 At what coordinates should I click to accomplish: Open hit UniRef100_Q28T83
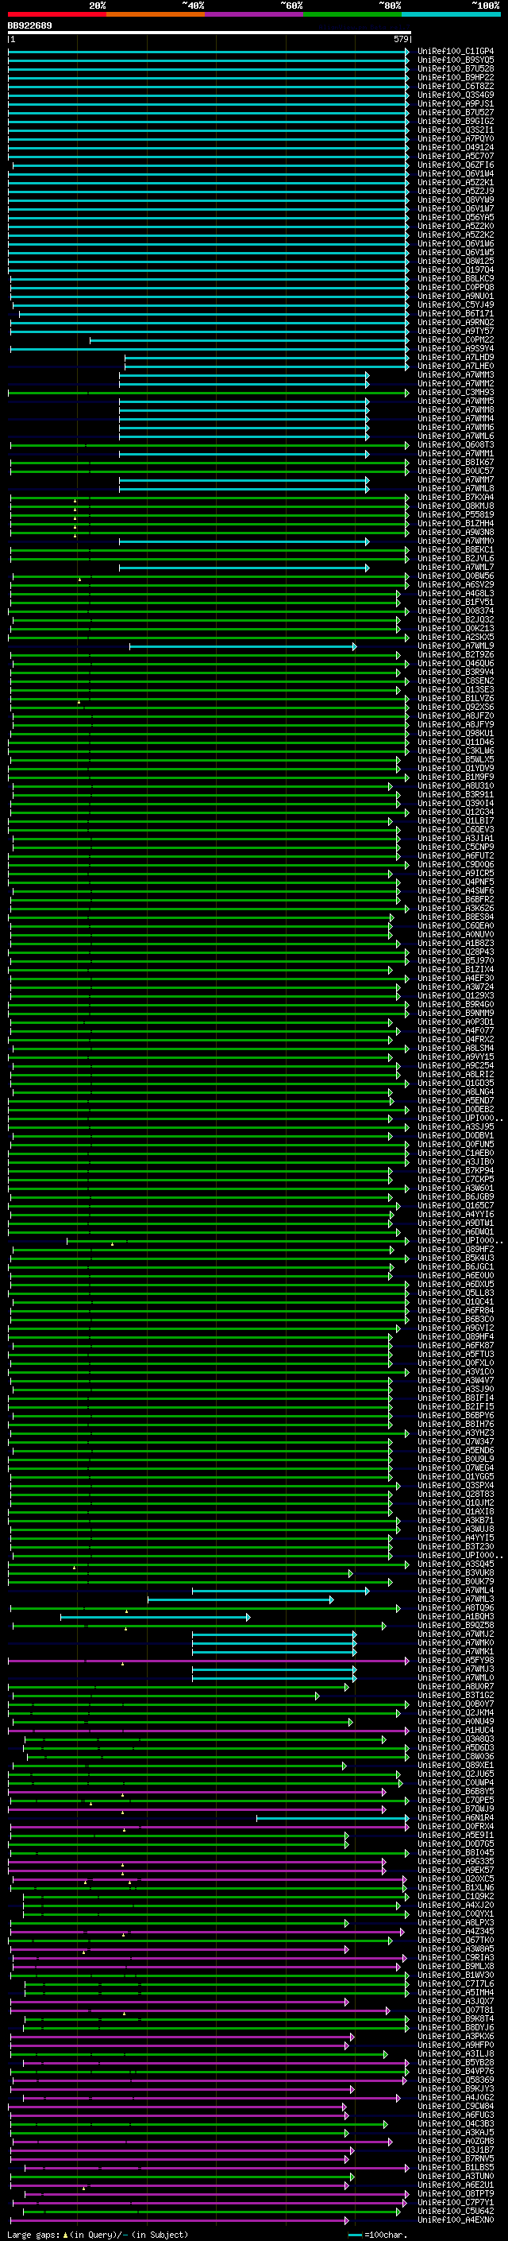pos(456,1494)
